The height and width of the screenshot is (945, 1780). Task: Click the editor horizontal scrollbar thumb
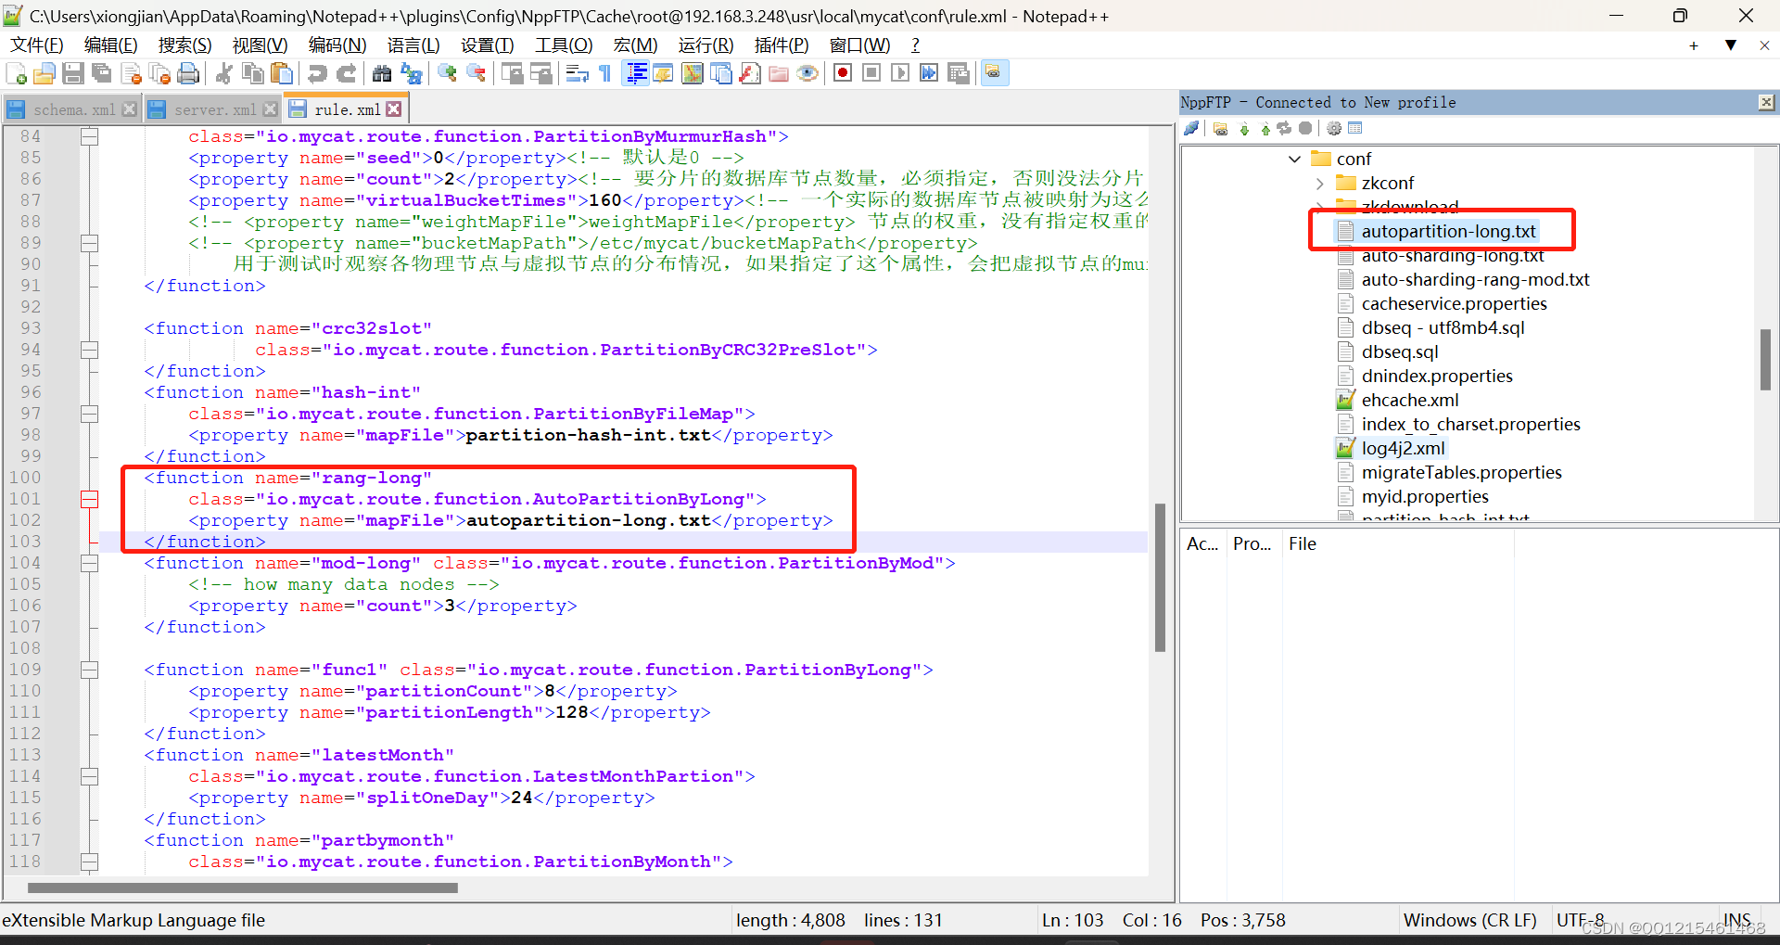[x=243, y=888]
